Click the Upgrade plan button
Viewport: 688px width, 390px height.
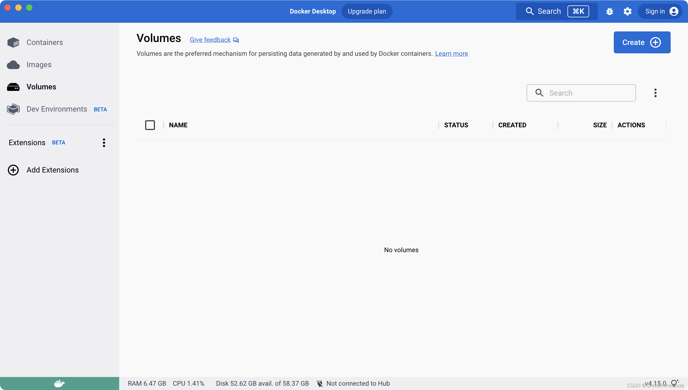pyautogui.click(x=367, y=11)
